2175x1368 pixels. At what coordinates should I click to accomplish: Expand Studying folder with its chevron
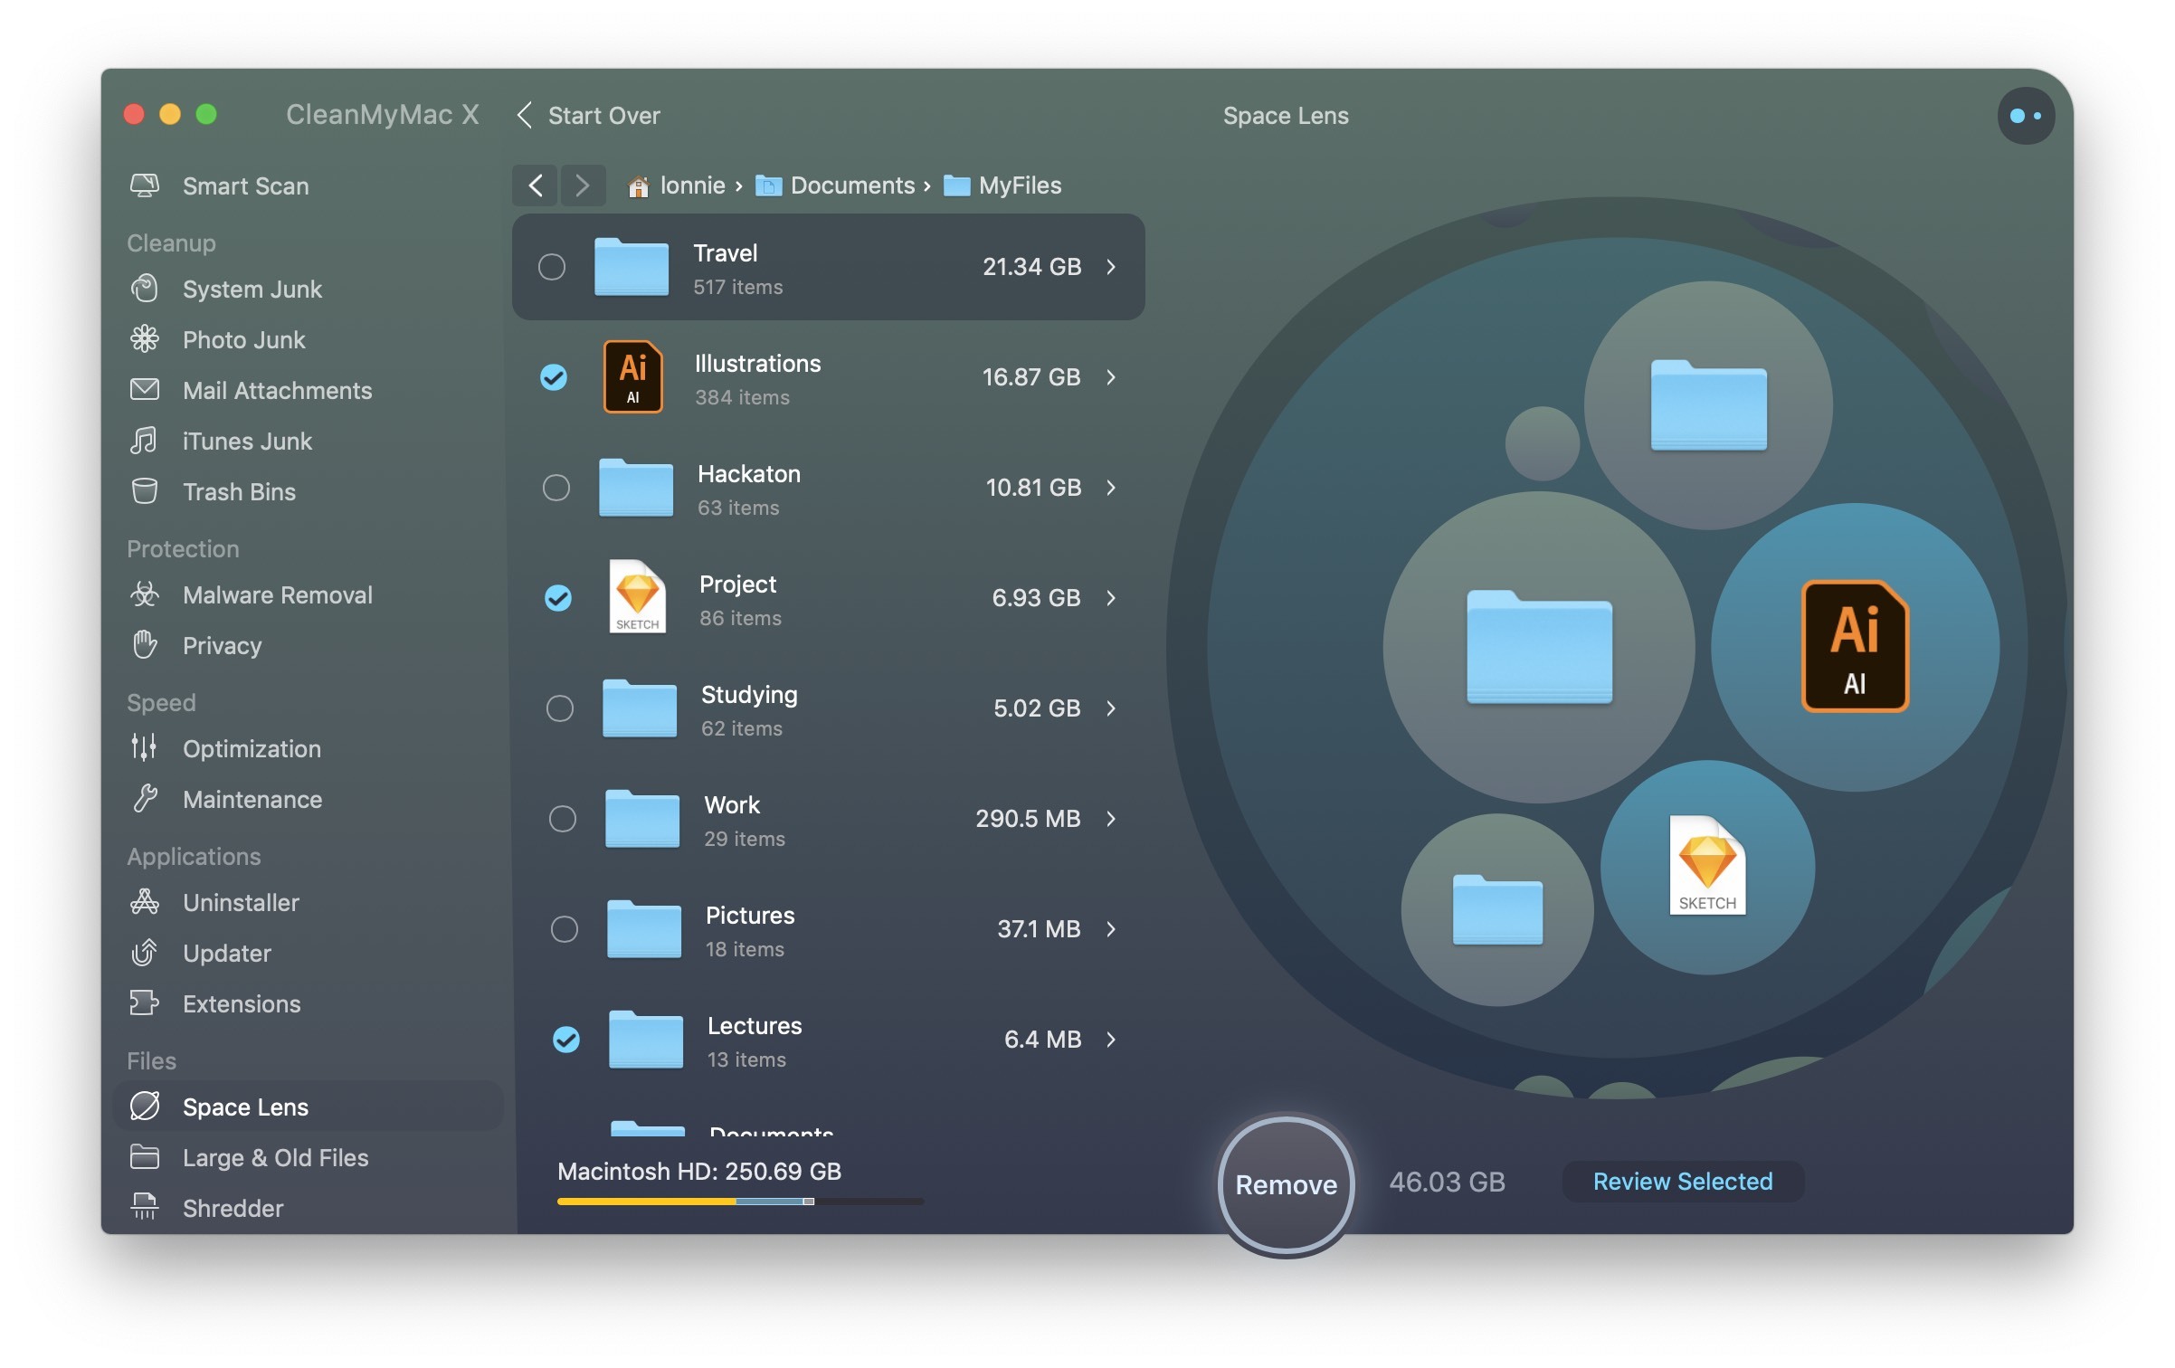(1111, 708)
